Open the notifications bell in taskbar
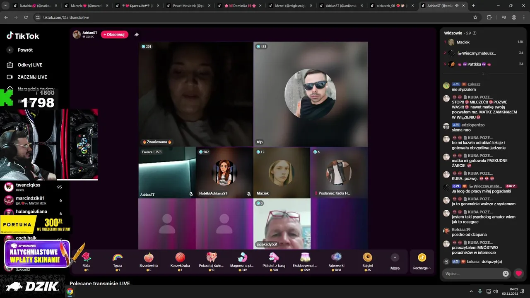This screenshot has width=530, height=298. click(x=523, y=291)
